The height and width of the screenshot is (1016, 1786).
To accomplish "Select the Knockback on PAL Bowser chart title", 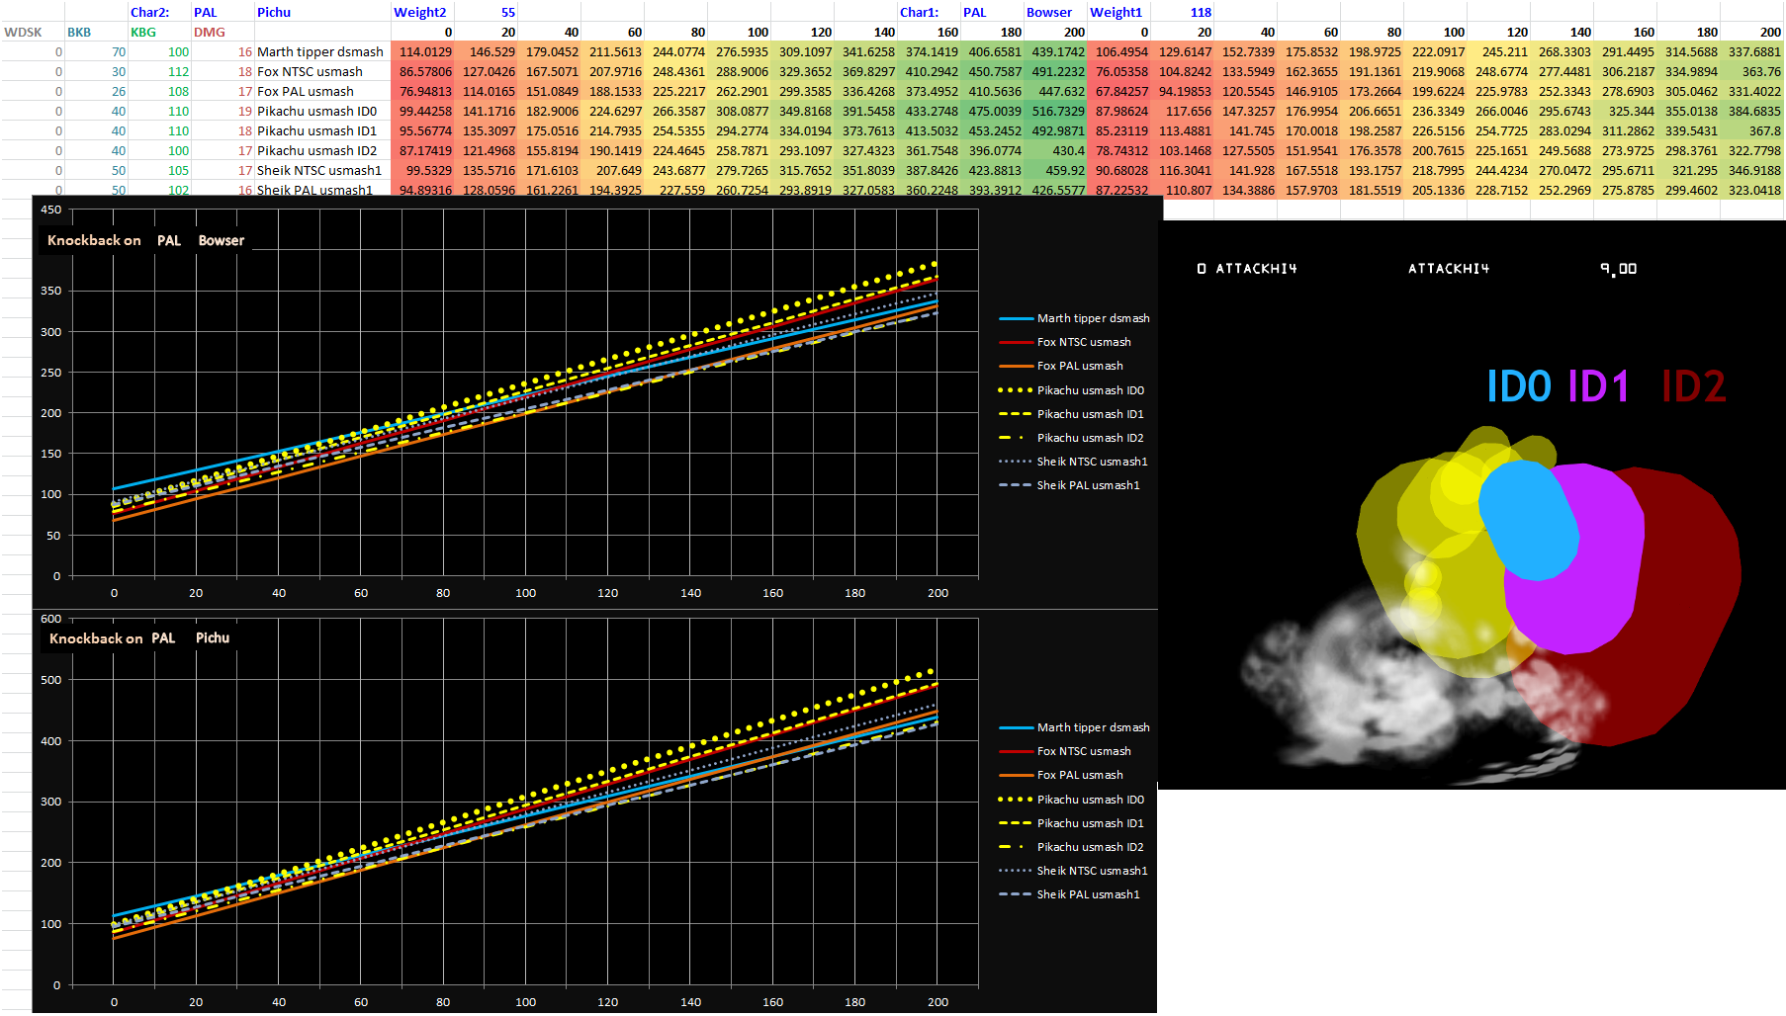I will click(x=145, y=240).
